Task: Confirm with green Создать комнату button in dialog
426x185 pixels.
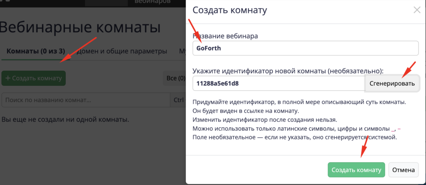Action: pos(356,170)
